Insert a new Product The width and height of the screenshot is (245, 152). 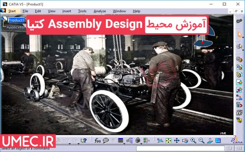coord(239,67)
